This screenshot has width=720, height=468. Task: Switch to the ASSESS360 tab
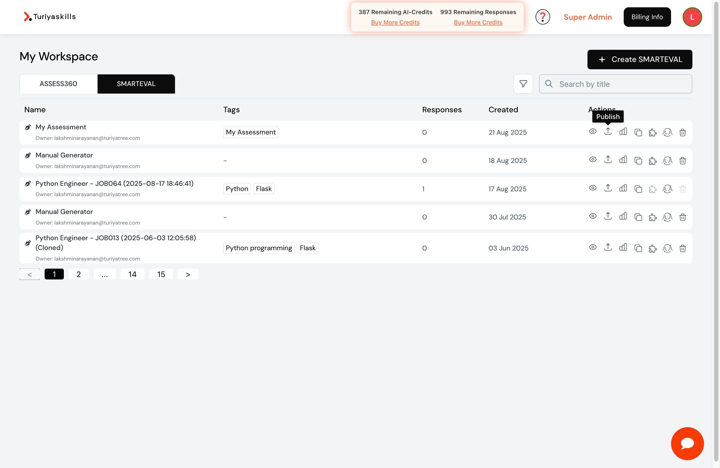pyautogui.click(x=58, y=84)
